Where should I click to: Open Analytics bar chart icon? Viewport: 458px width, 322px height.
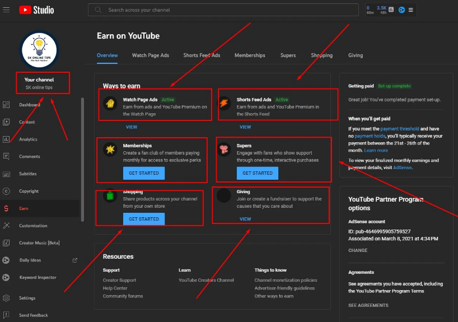pyautogui.click(x=7, y=139)
